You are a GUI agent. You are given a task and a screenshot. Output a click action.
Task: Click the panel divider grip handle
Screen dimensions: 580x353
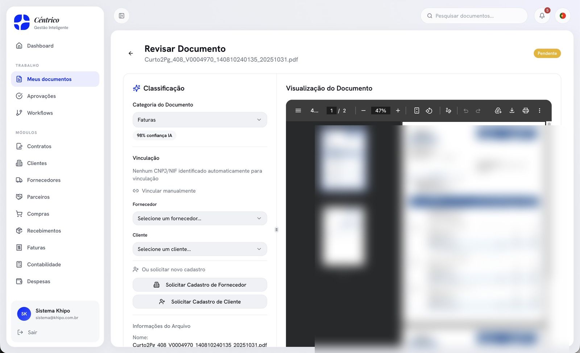(x=277, y=230)
